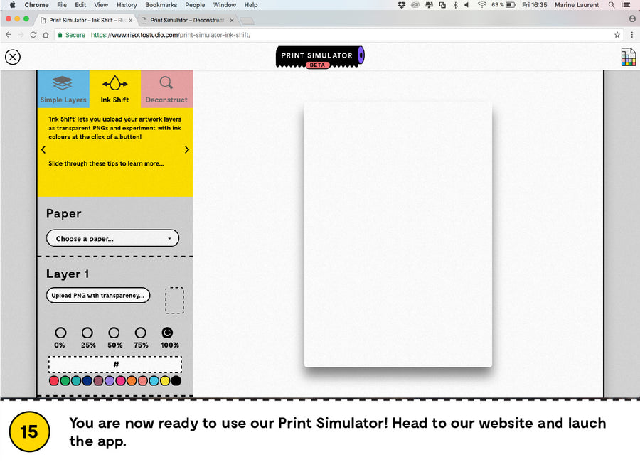Select the Ink Shift droplet icon
This screenshot has width=640, height=462.
point(114,84)
